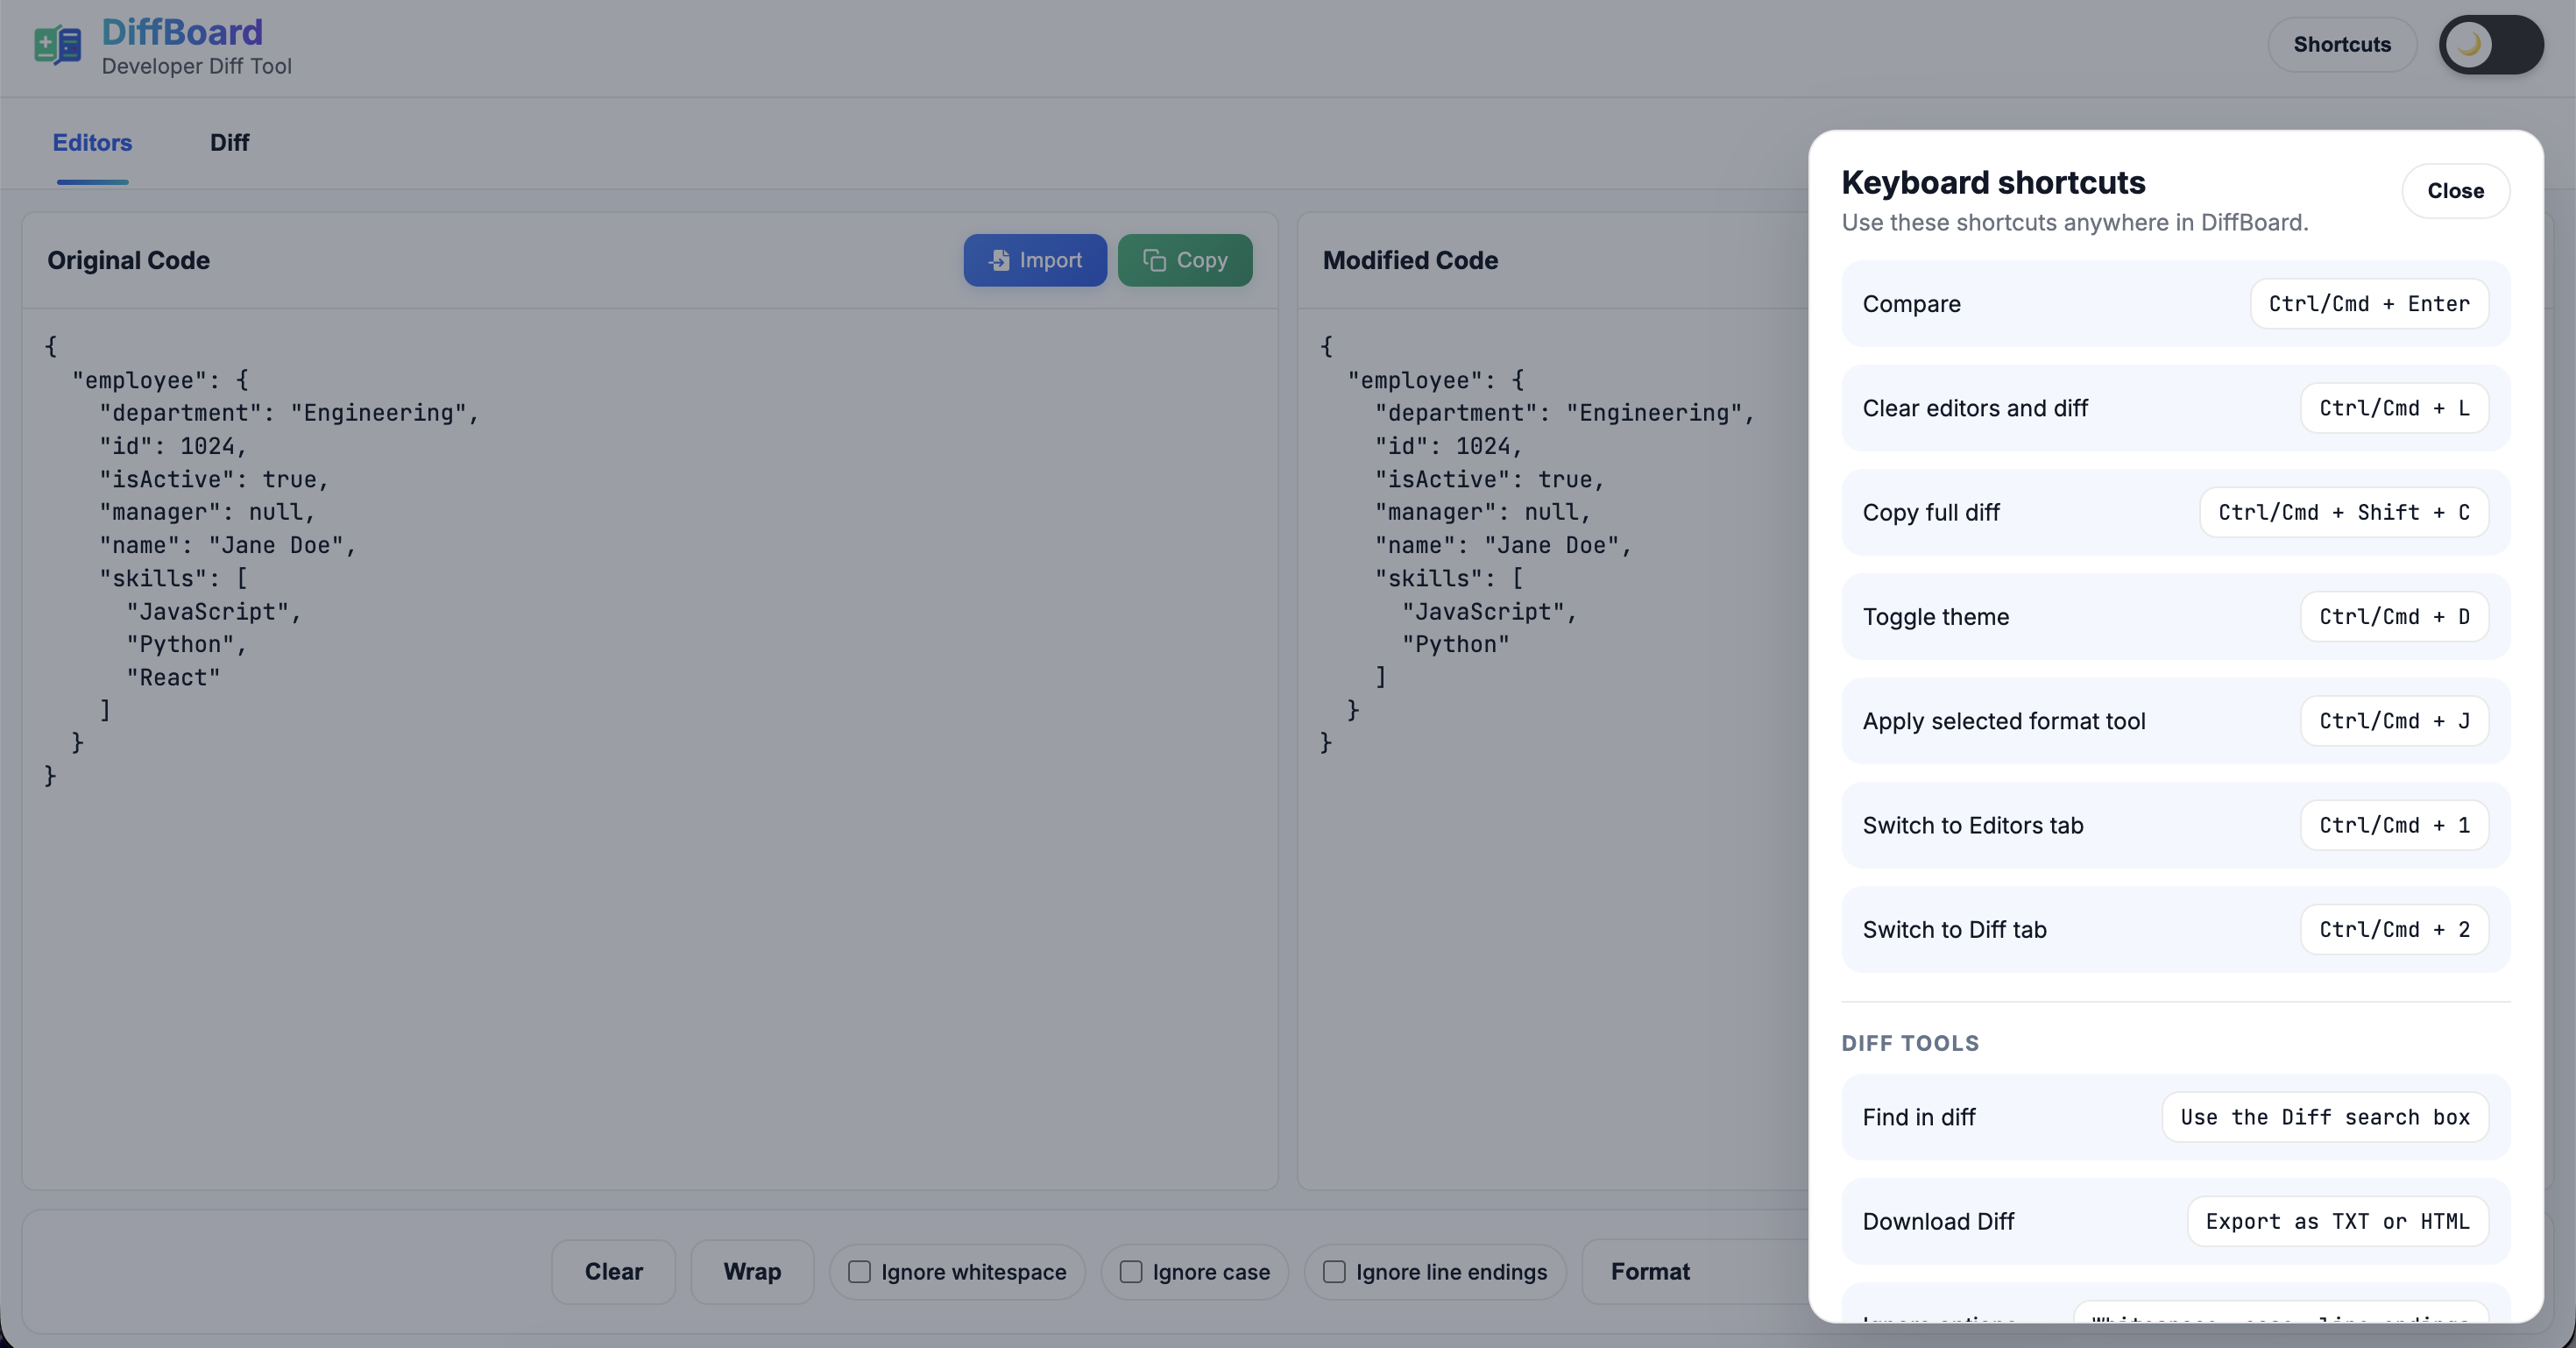Click Use the Diff search box badge
The image size is (2576, 1348).
[x=2325, y=1117]
